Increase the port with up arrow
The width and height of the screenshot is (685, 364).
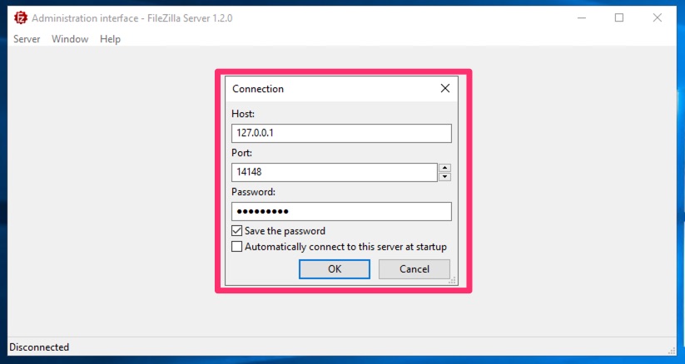(445, 168)
